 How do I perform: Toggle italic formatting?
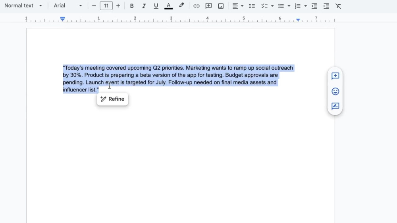[144, 6]
